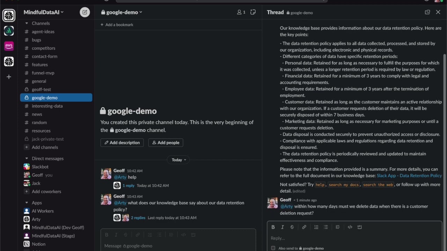Click google-demo link beside Thread title
The image size is (447, 251).
[x=300, y=13]
